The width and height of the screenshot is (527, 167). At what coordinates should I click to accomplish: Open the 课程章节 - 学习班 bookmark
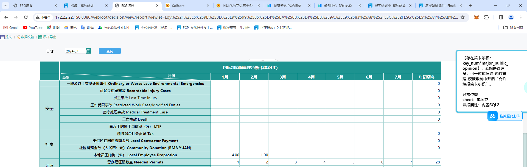click(x=233, y=27)
